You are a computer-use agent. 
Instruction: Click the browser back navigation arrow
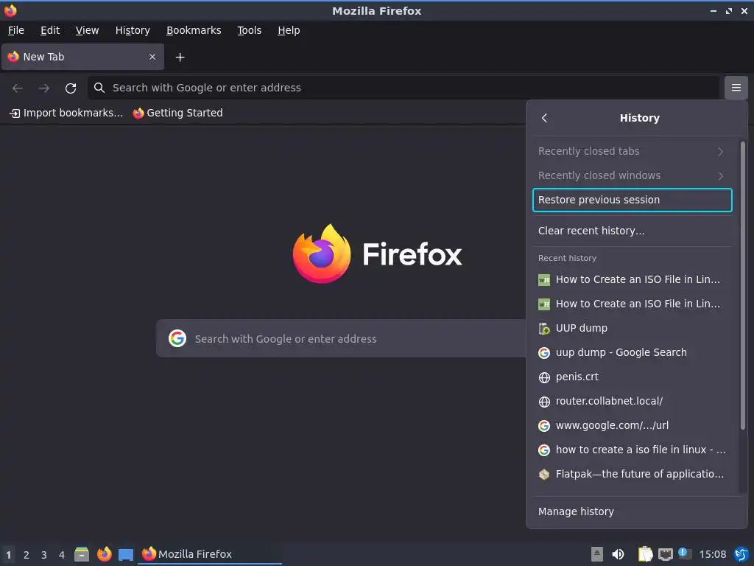point(18,88)
